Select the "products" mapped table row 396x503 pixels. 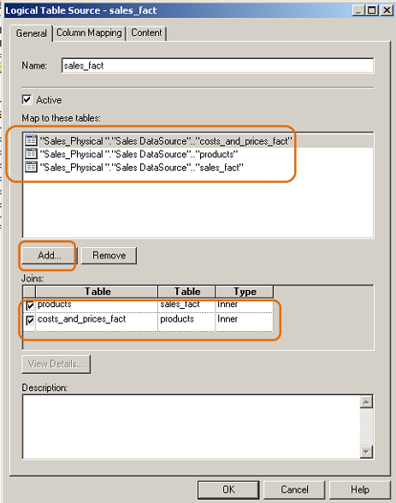[x=198, y=154]
